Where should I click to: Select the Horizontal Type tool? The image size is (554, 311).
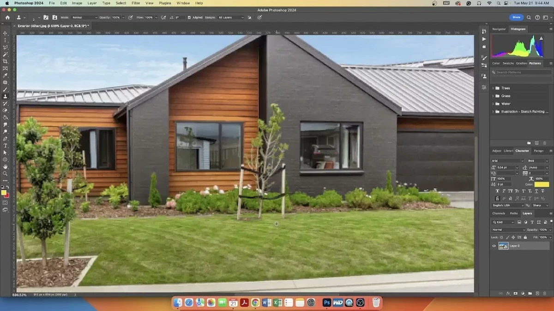6,146
